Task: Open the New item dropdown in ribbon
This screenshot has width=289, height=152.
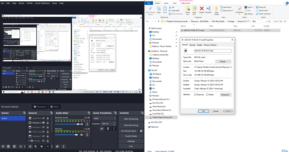Action: pyautogui.click(x=226, y=7)
